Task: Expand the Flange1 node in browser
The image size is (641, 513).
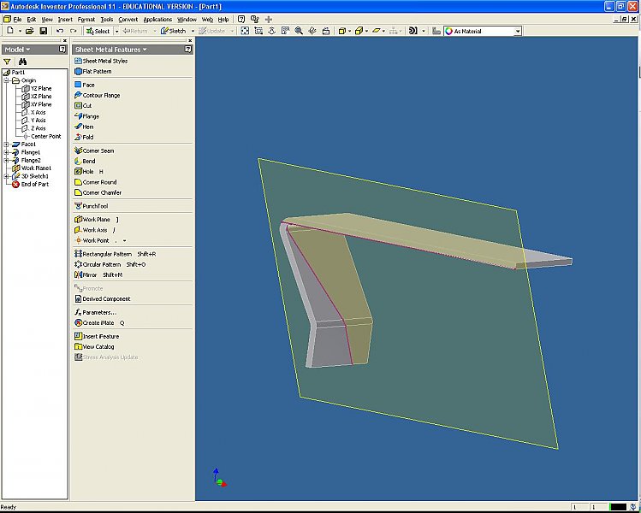Action: point(7,152)
